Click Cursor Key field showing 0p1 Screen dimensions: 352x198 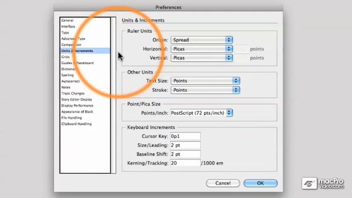(x=185, y=136)
